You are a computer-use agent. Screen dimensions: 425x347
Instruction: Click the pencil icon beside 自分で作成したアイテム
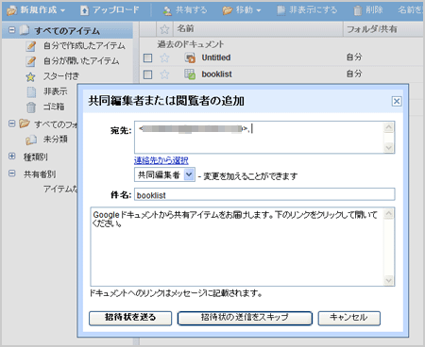31,46
